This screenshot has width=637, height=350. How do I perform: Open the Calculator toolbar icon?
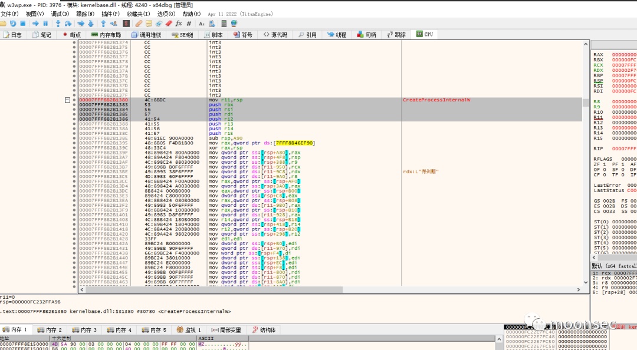[x=224, y=24]
